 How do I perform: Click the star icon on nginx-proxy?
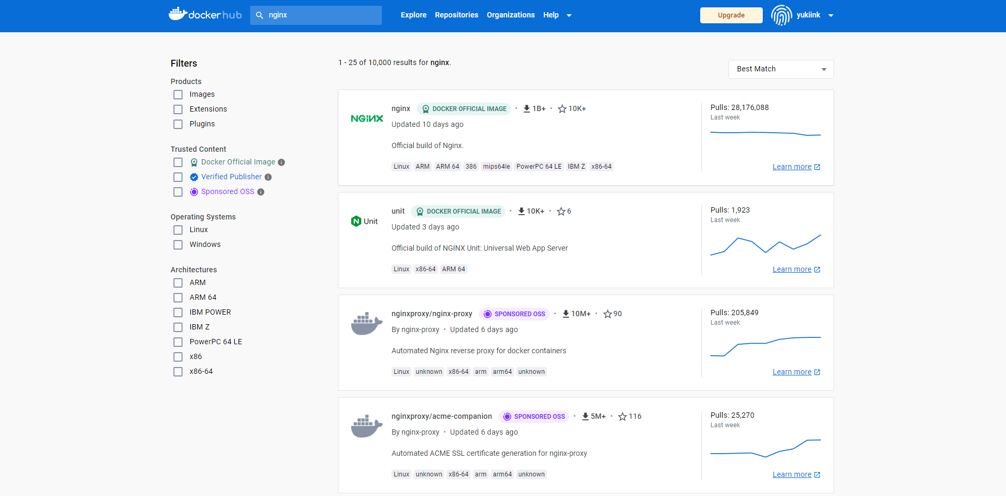(608, 314)
